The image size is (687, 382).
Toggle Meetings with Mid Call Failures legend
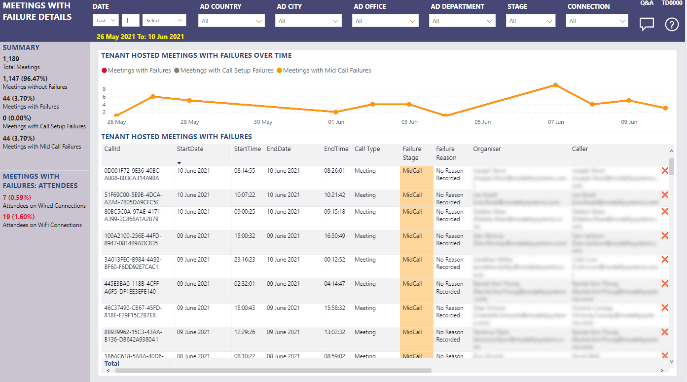pyautogui.click(x=324, y=71)
